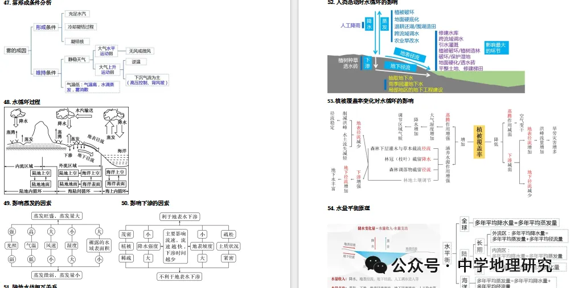The image size is (570, 288).
Task: Click the '形成条件' node
Action: pos(46,27)
